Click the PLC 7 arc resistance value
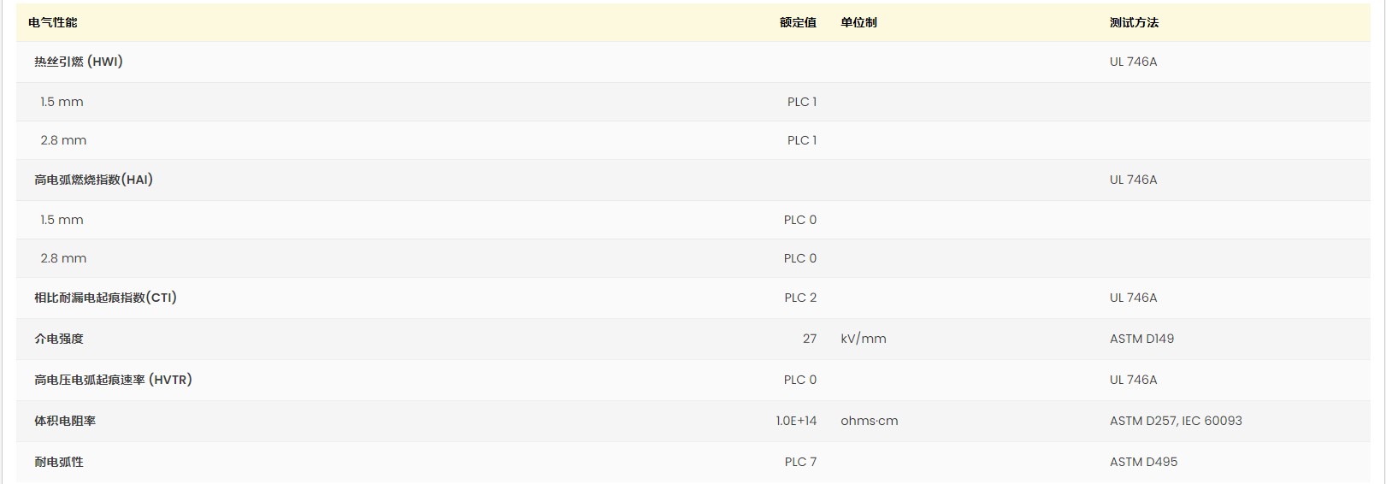The image size is (1386, 484). [800, 462]
